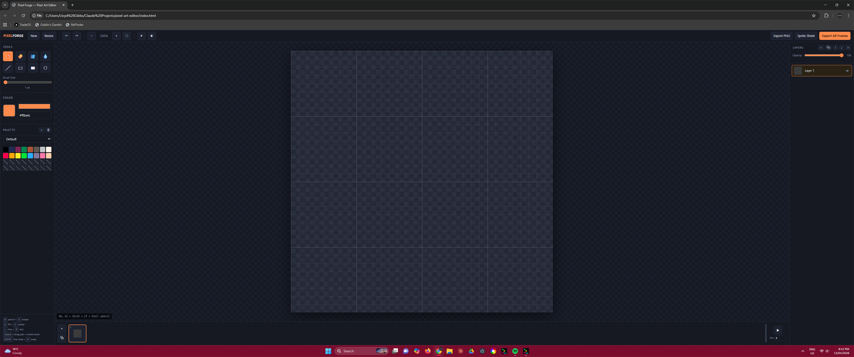This screenshot has width=854, height=357.
Task: Open the Default palette dropdown
Action: [27, 139]
